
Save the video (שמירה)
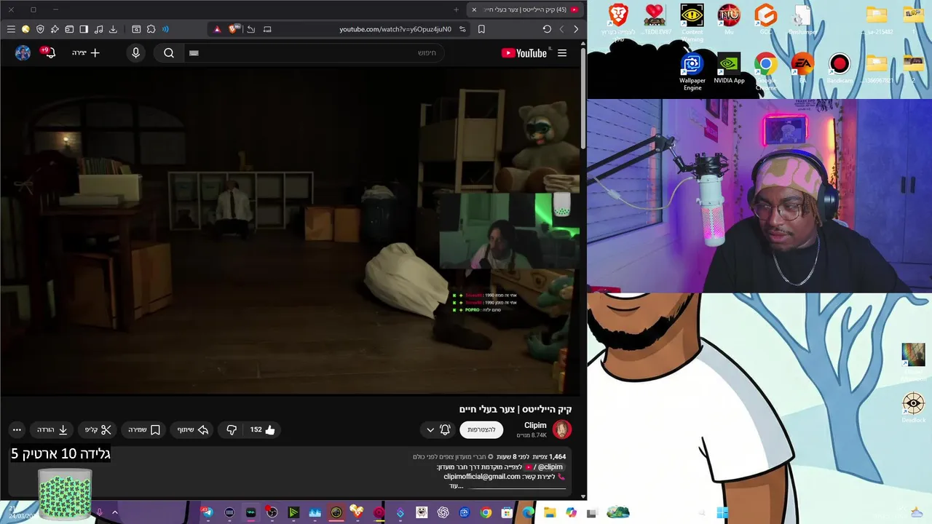coord(144,429)
